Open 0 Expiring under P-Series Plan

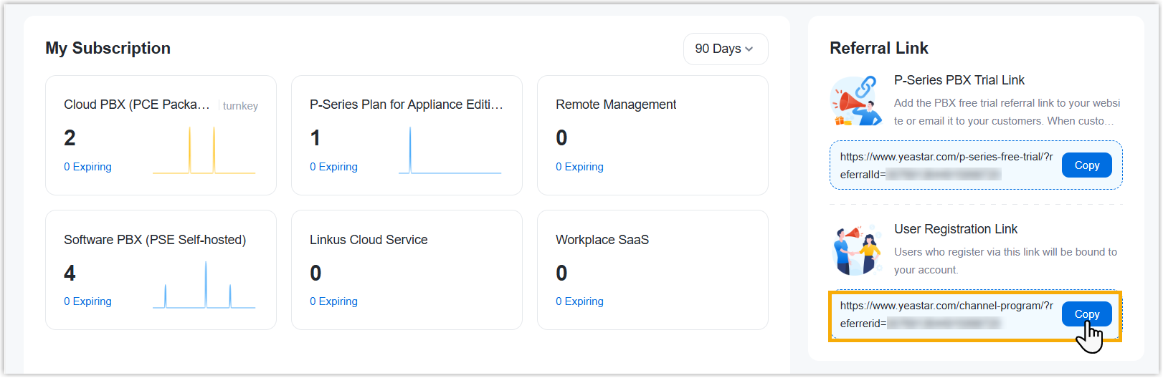click(333, 167)
